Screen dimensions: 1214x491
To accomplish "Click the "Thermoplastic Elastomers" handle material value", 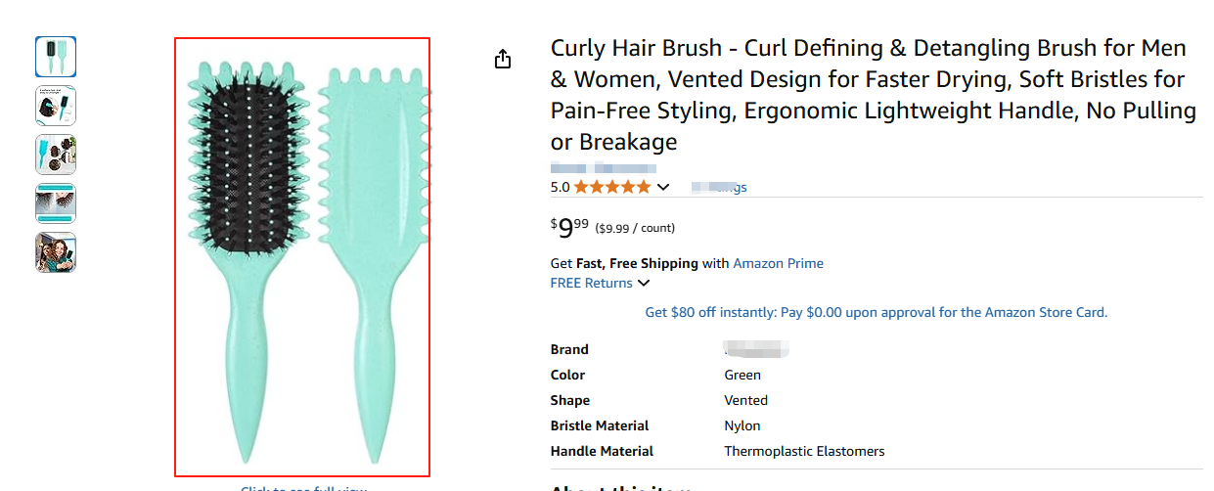I will (x=804, y=451).
